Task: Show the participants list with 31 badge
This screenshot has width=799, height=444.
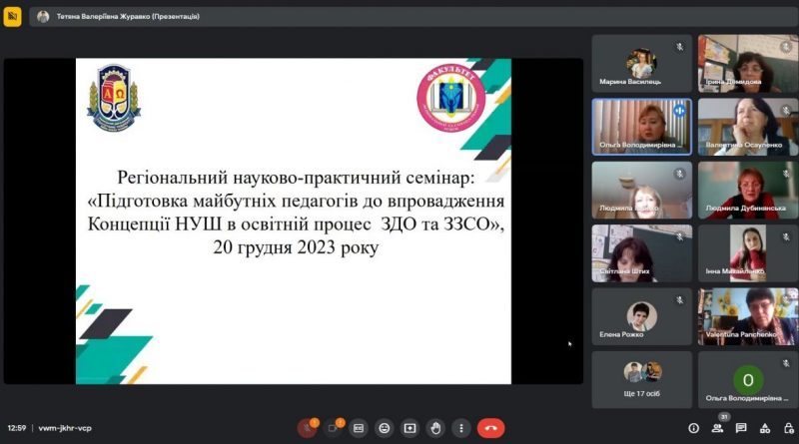Action: [717, 428]
